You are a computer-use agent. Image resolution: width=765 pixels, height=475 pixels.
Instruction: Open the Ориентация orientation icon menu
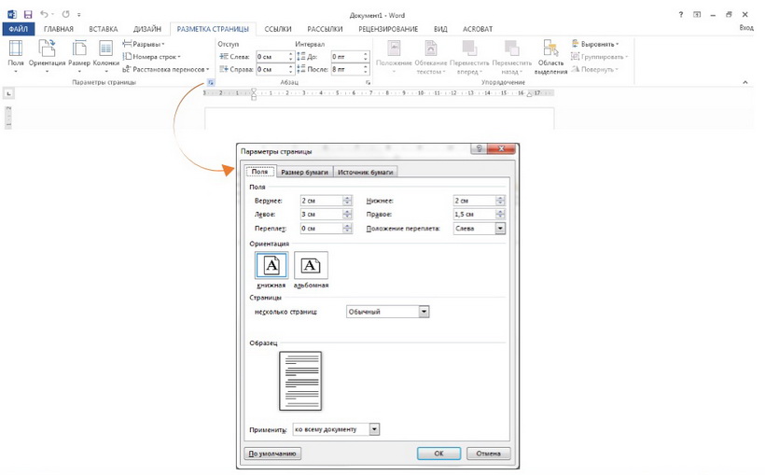point(47,53)
